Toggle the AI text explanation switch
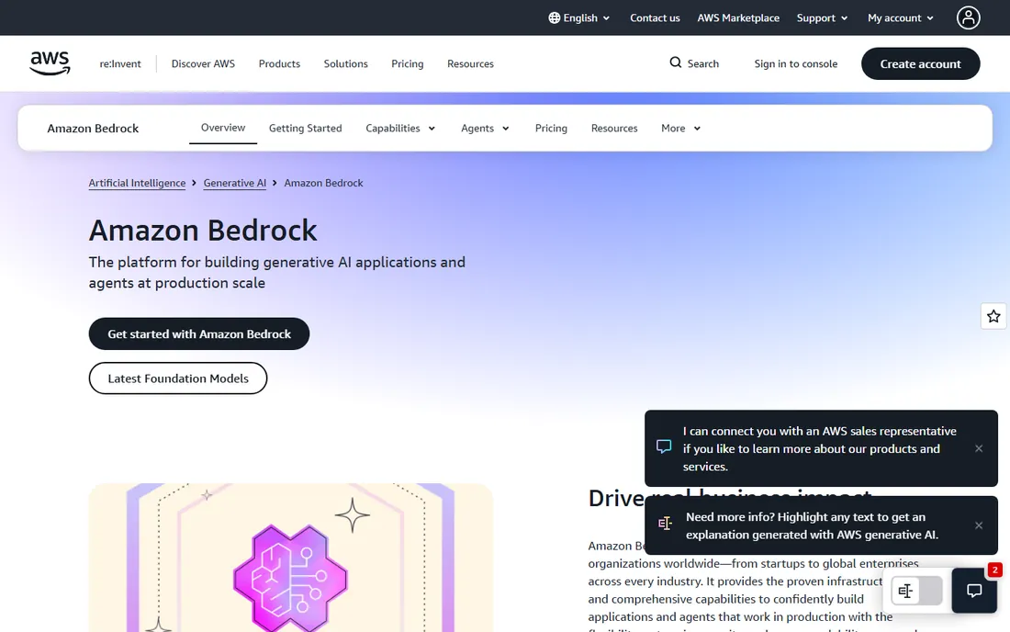Screen dimensions: 1010x632 coord(916,591)
